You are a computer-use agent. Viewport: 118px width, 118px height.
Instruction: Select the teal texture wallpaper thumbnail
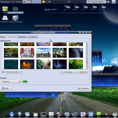[x=11, y=64]
